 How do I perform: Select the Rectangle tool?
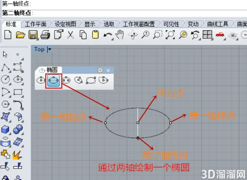18,92
